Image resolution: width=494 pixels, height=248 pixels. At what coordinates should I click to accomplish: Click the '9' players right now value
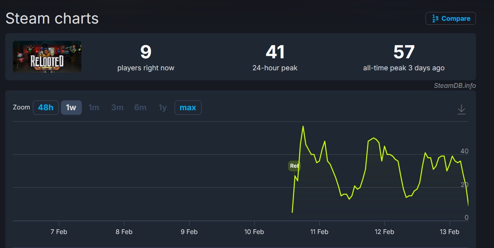pyautogui.click(x=146, y=52)
